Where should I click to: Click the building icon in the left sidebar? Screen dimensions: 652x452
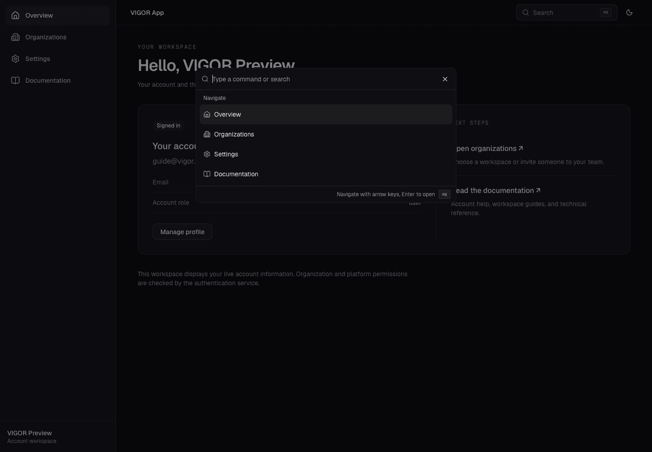click(x=15, y=37)
